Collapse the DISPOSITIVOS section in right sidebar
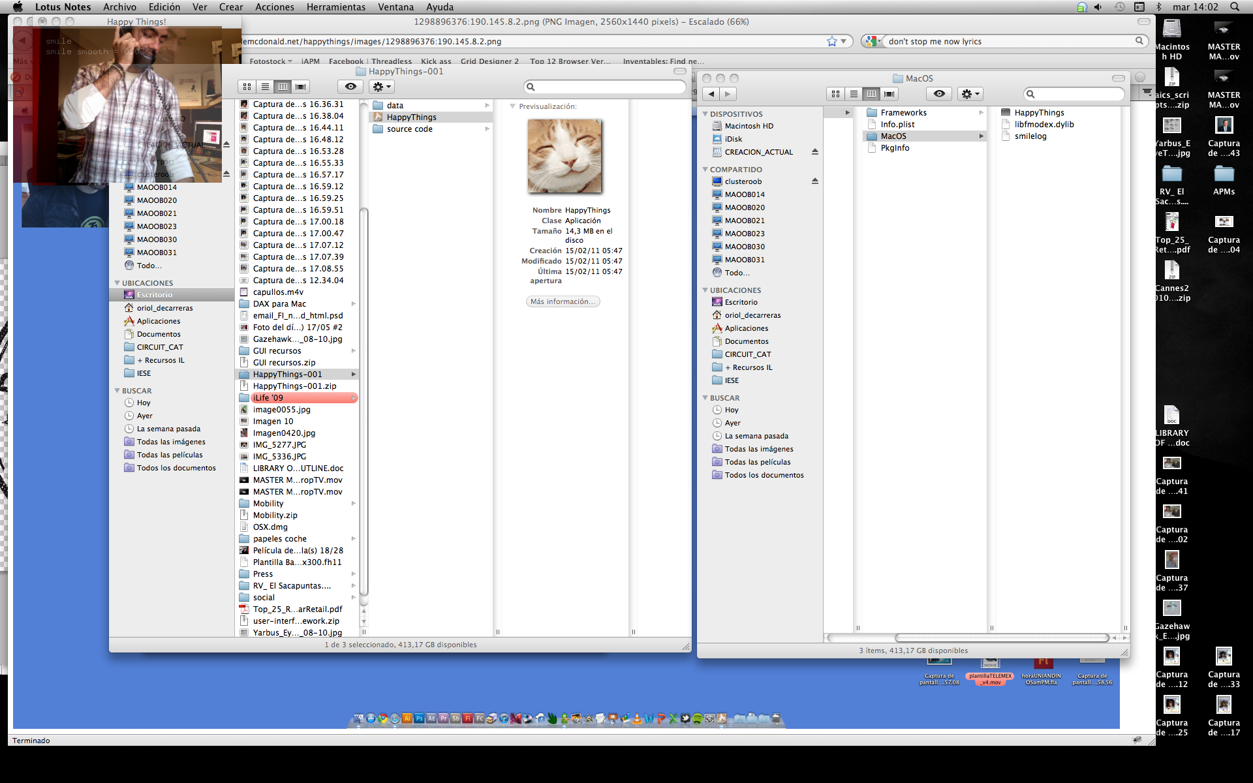The height and width of the screenshot is (783, 1253). (705, 114)
